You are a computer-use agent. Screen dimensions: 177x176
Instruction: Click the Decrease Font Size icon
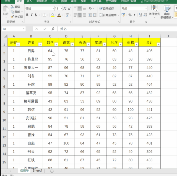(x=69, y=9)
